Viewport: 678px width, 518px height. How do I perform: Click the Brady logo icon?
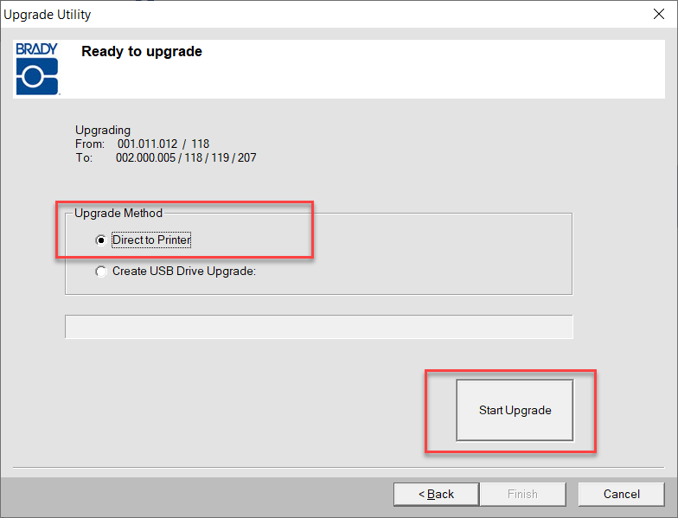pyautogui.click(x=36, y=76)
